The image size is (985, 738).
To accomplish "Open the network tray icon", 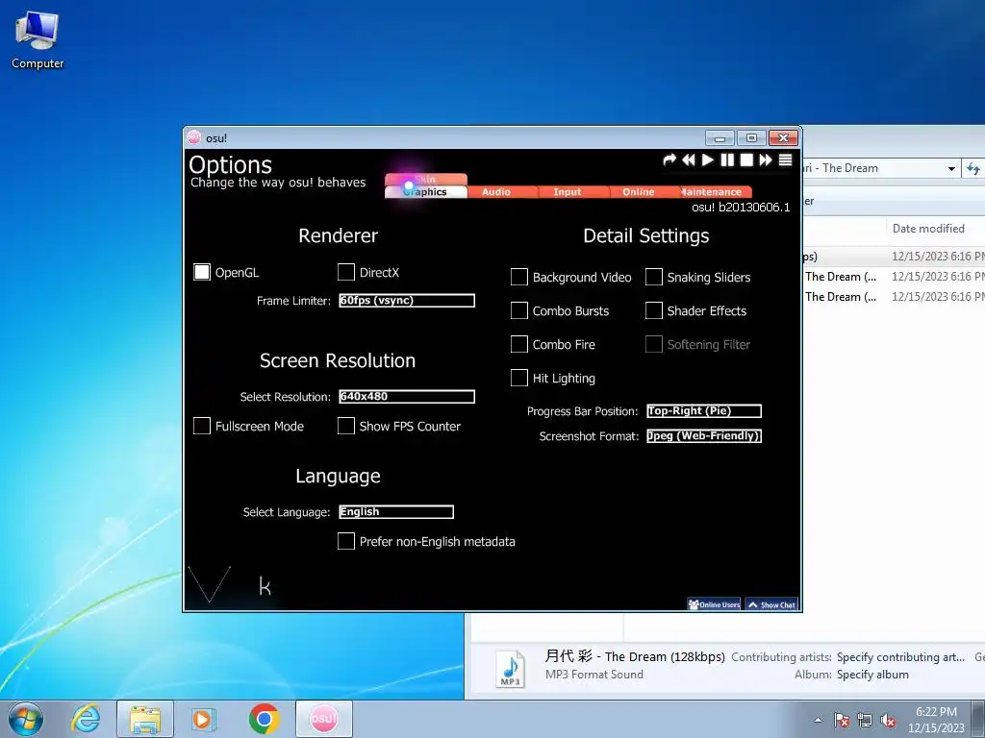I will click(865, 720).
